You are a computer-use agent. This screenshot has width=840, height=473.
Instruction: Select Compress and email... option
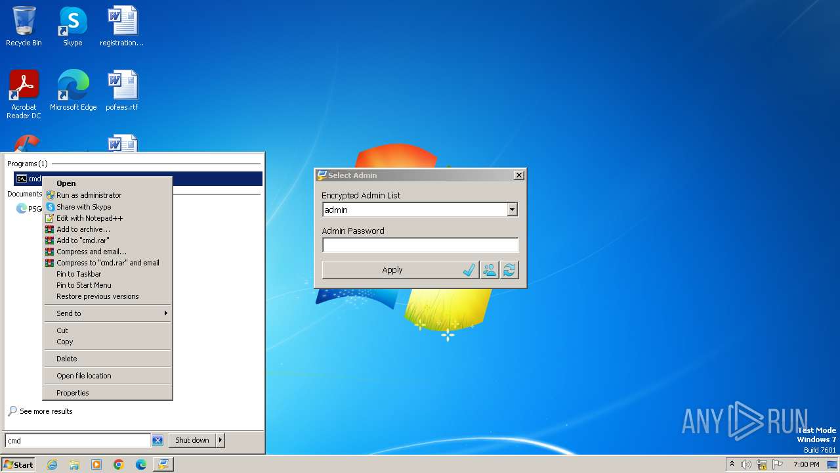[108, 252]
